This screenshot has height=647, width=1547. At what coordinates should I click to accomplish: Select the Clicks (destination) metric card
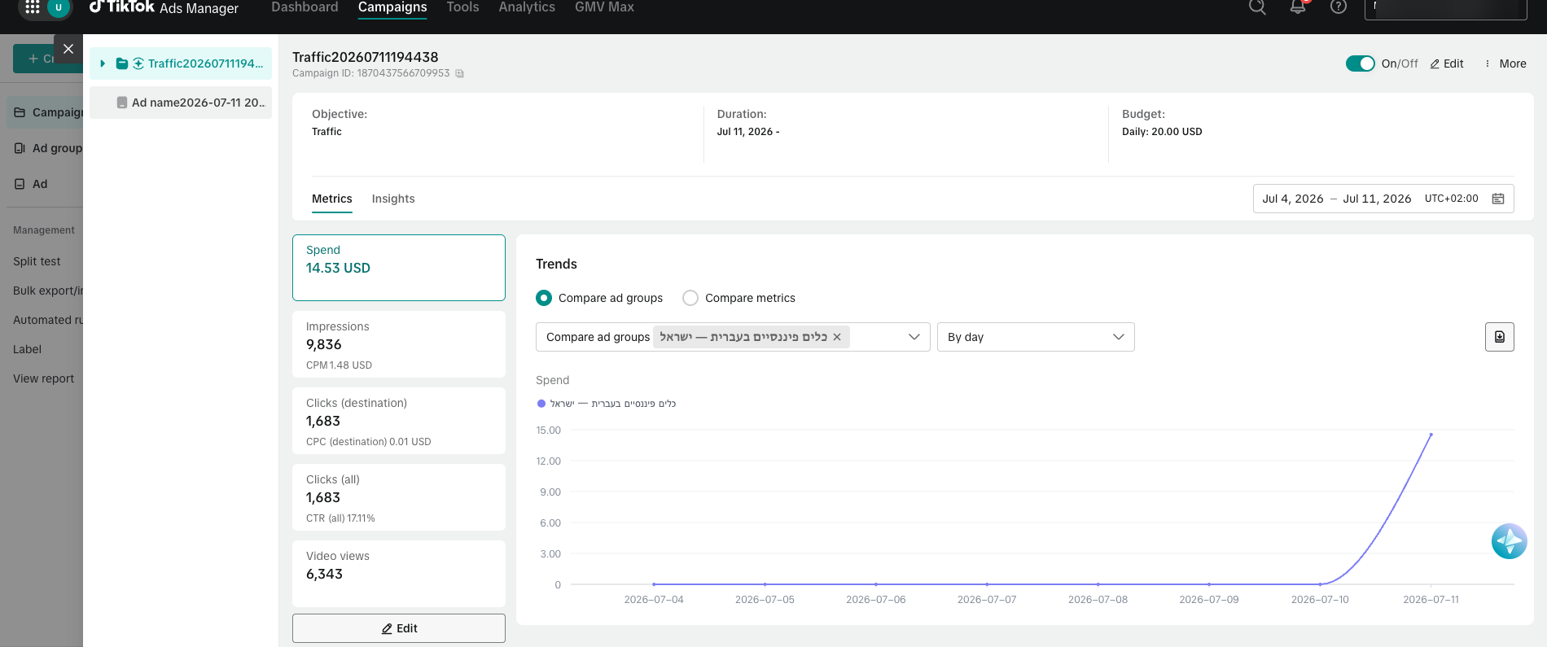click(x=399, y=421)
